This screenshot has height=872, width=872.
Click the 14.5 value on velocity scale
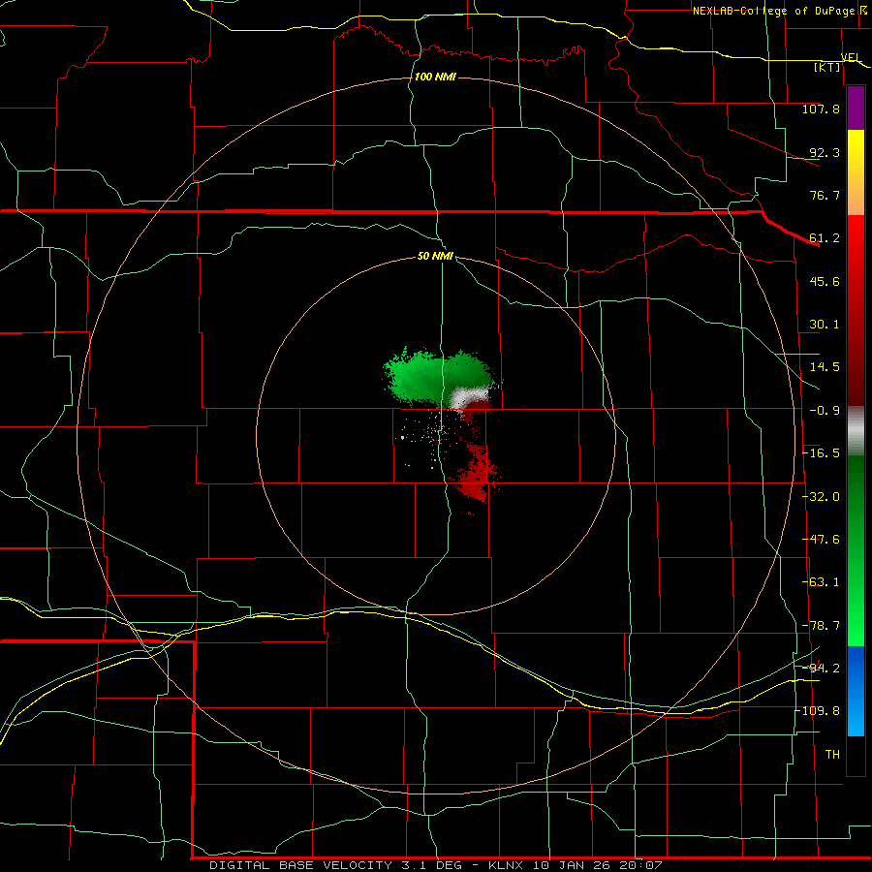[825, 367]
